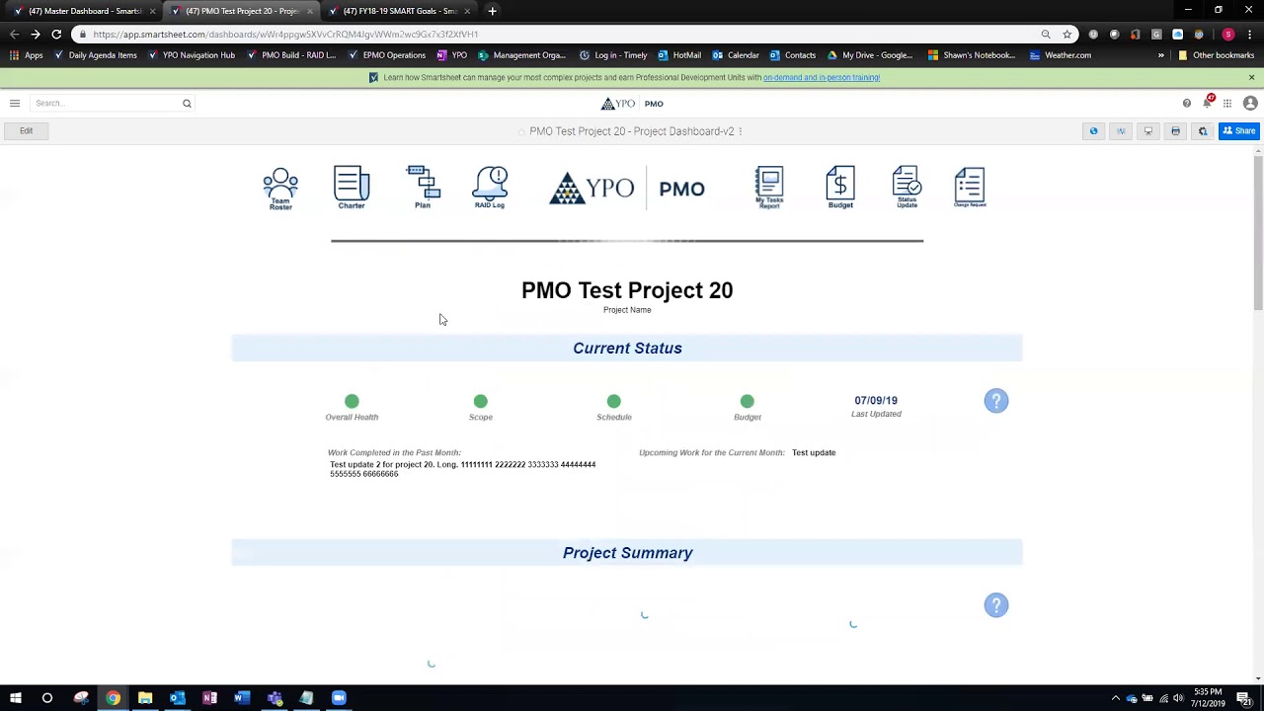Open the HotMail bookmark
1264x711 pixels.
(x=679, y=55)
